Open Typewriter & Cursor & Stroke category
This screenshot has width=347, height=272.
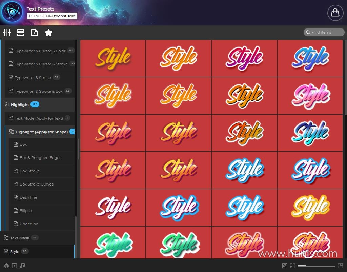40,64
